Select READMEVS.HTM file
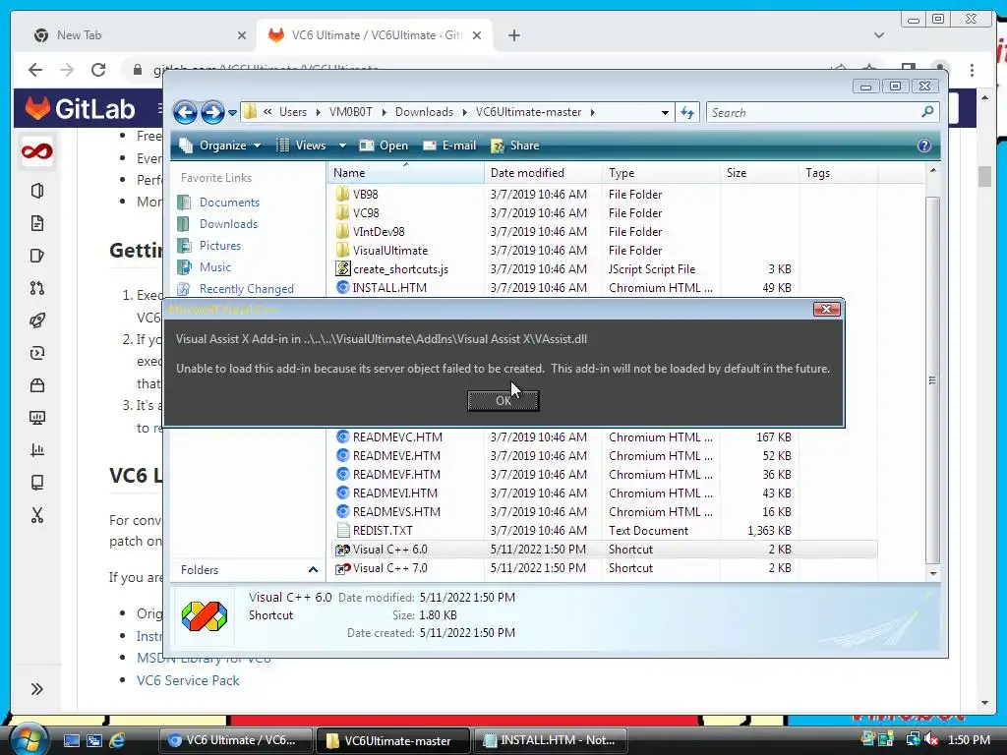The width and height of the screenshot is (1007, 755). pos(396,511)
